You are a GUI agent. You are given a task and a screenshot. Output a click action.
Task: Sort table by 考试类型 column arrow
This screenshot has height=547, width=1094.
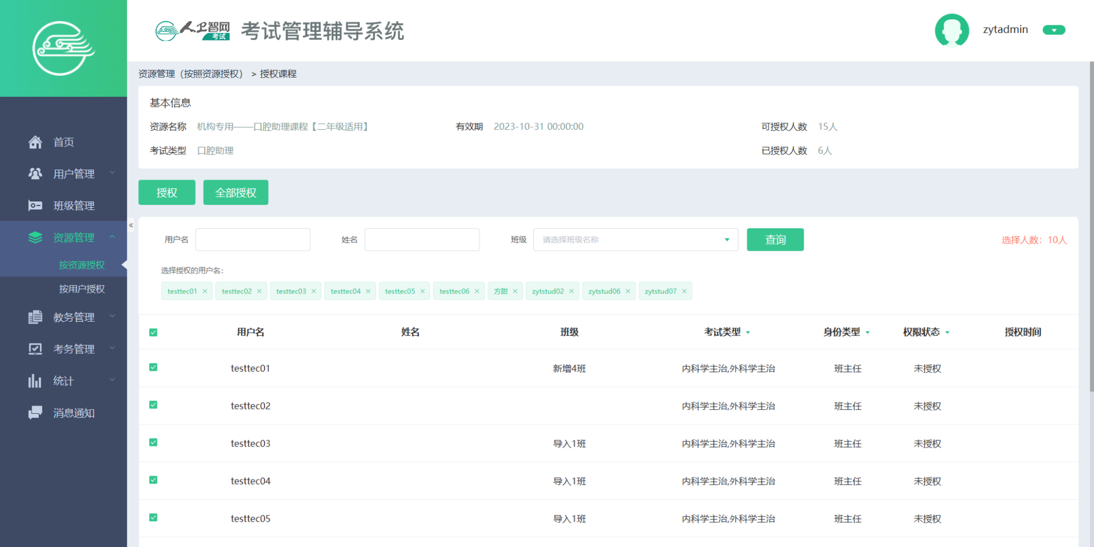(749, 332)
